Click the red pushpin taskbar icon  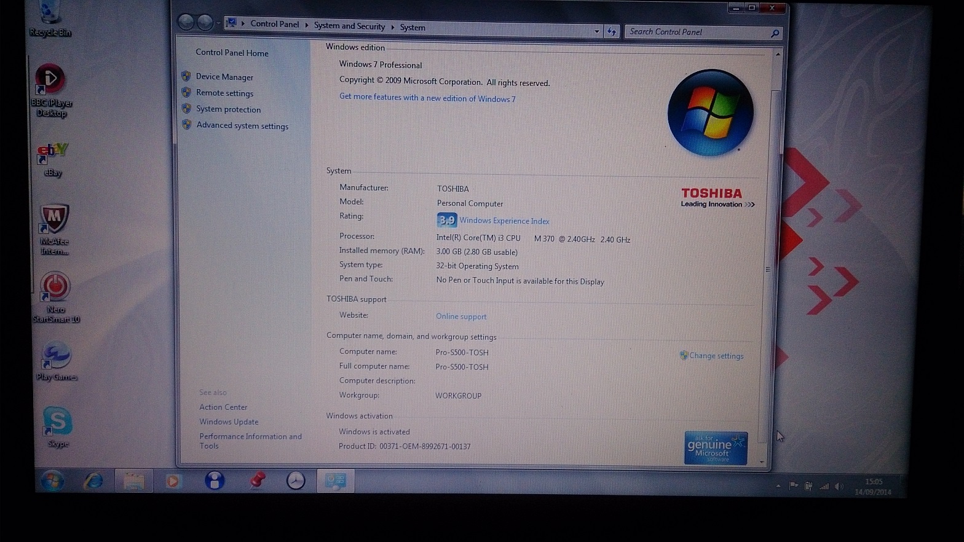pos(258,480)
